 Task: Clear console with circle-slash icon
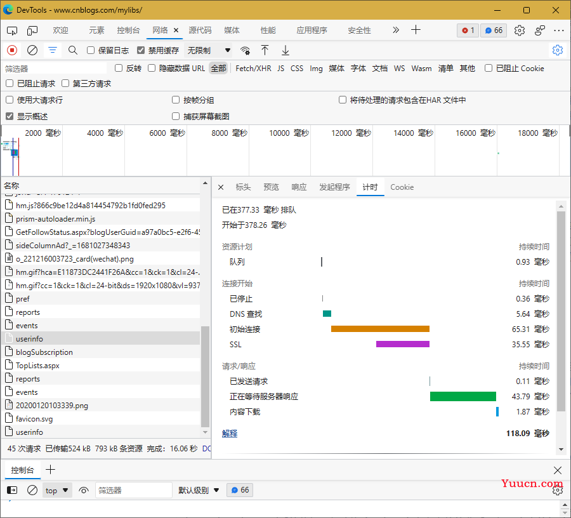click(32, 490)
